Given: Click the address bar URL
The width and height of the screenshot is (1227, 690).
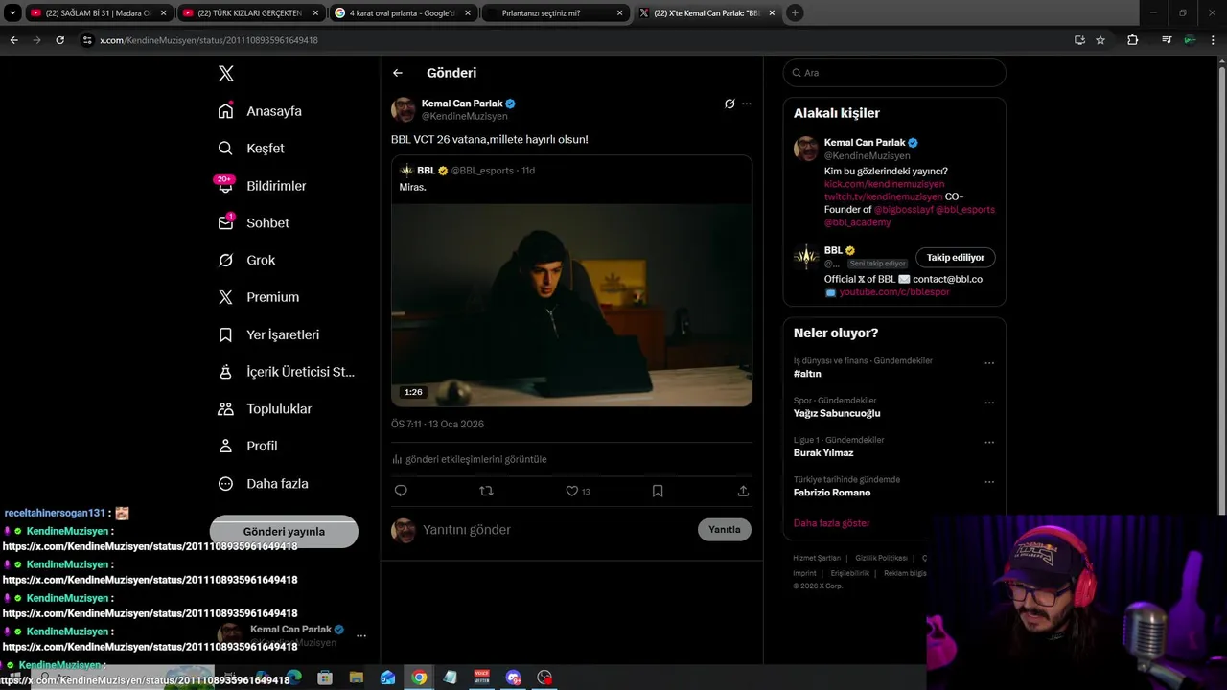Looking at the screenshot, I should coord(209,40).
